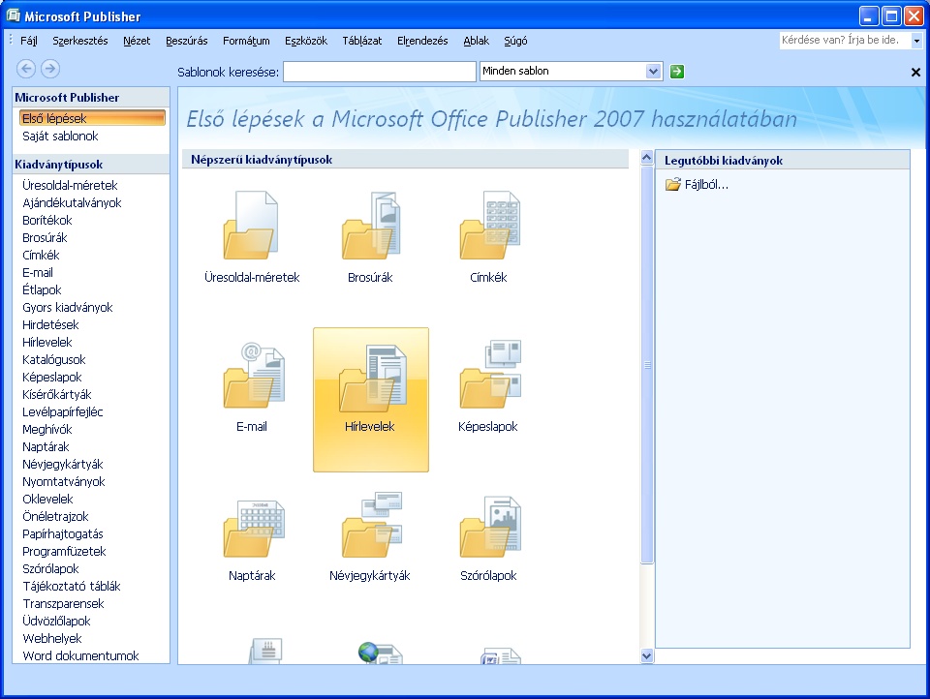Open the Eszközök menu
Image resolution: width=930 pixels, height=699 pixels.
pos(306,41)
